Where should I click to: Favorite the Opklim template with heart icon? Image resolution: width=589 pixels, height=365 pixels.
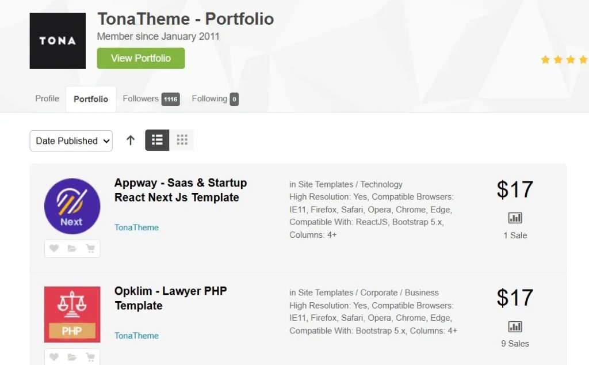(53, 357)
